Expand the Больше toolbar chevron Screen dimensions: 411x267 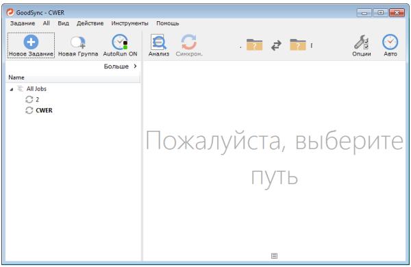tap(135, 66)
